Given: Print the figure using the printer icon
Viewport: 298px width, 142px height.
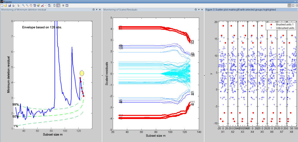Looking at the screenshot, I should click(13, 6).
